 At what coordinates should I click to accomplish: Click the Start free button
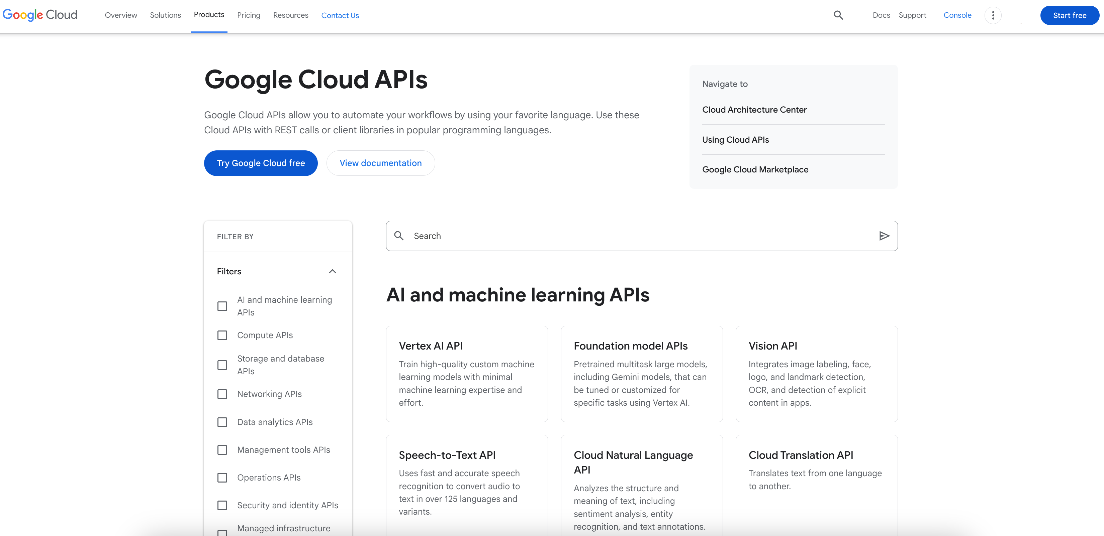click(x=1069, y=15)
